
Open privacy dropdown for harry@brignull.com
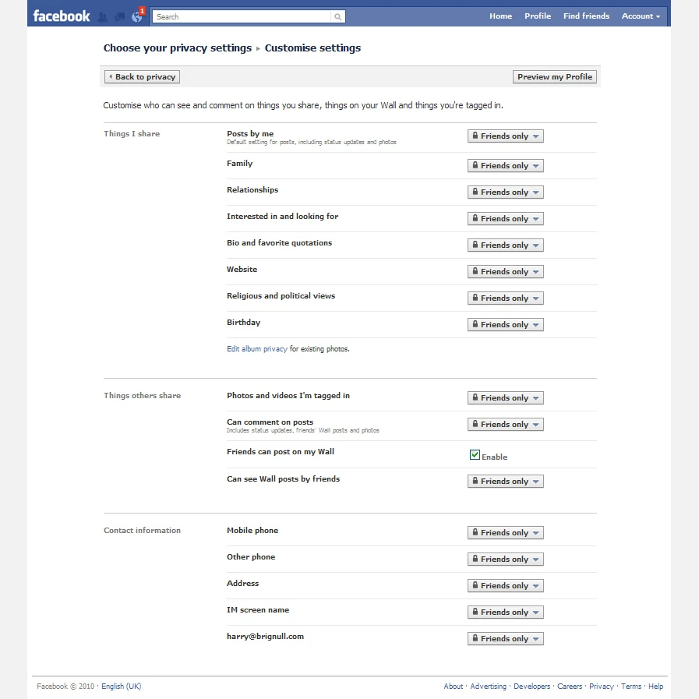505,639
